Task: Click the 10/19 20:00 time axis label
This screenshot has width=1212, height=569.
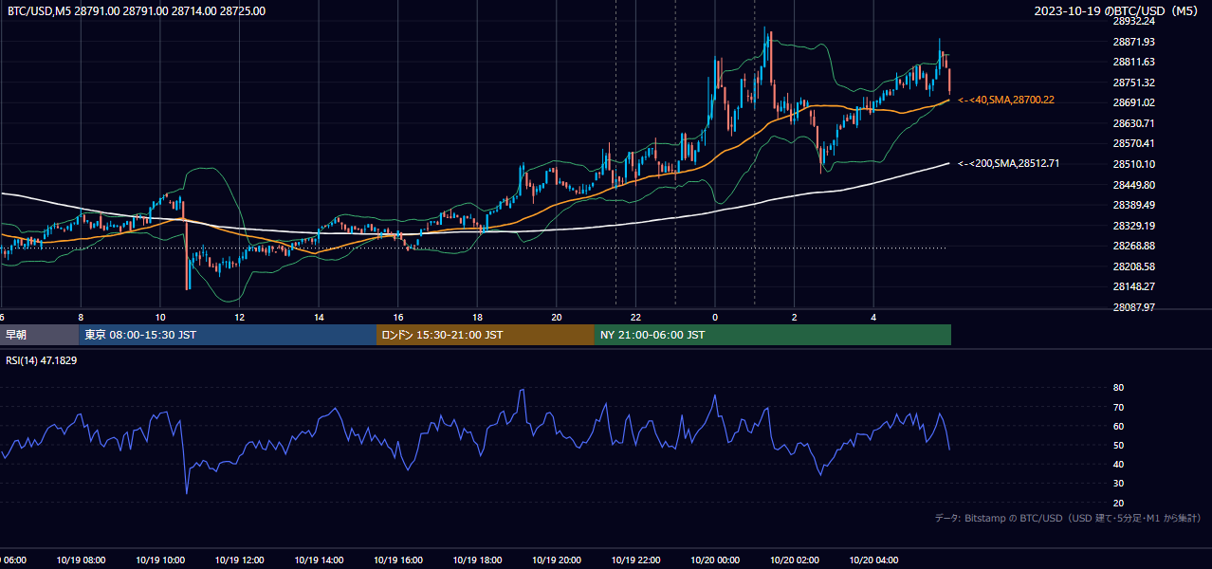Action: coord(557,560)
